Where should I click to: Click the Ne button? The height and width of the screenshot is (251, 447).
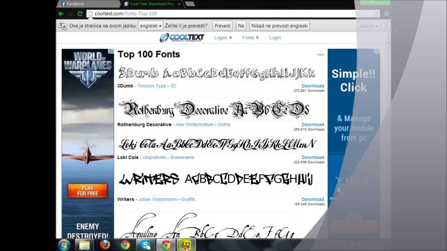[241, 26]
